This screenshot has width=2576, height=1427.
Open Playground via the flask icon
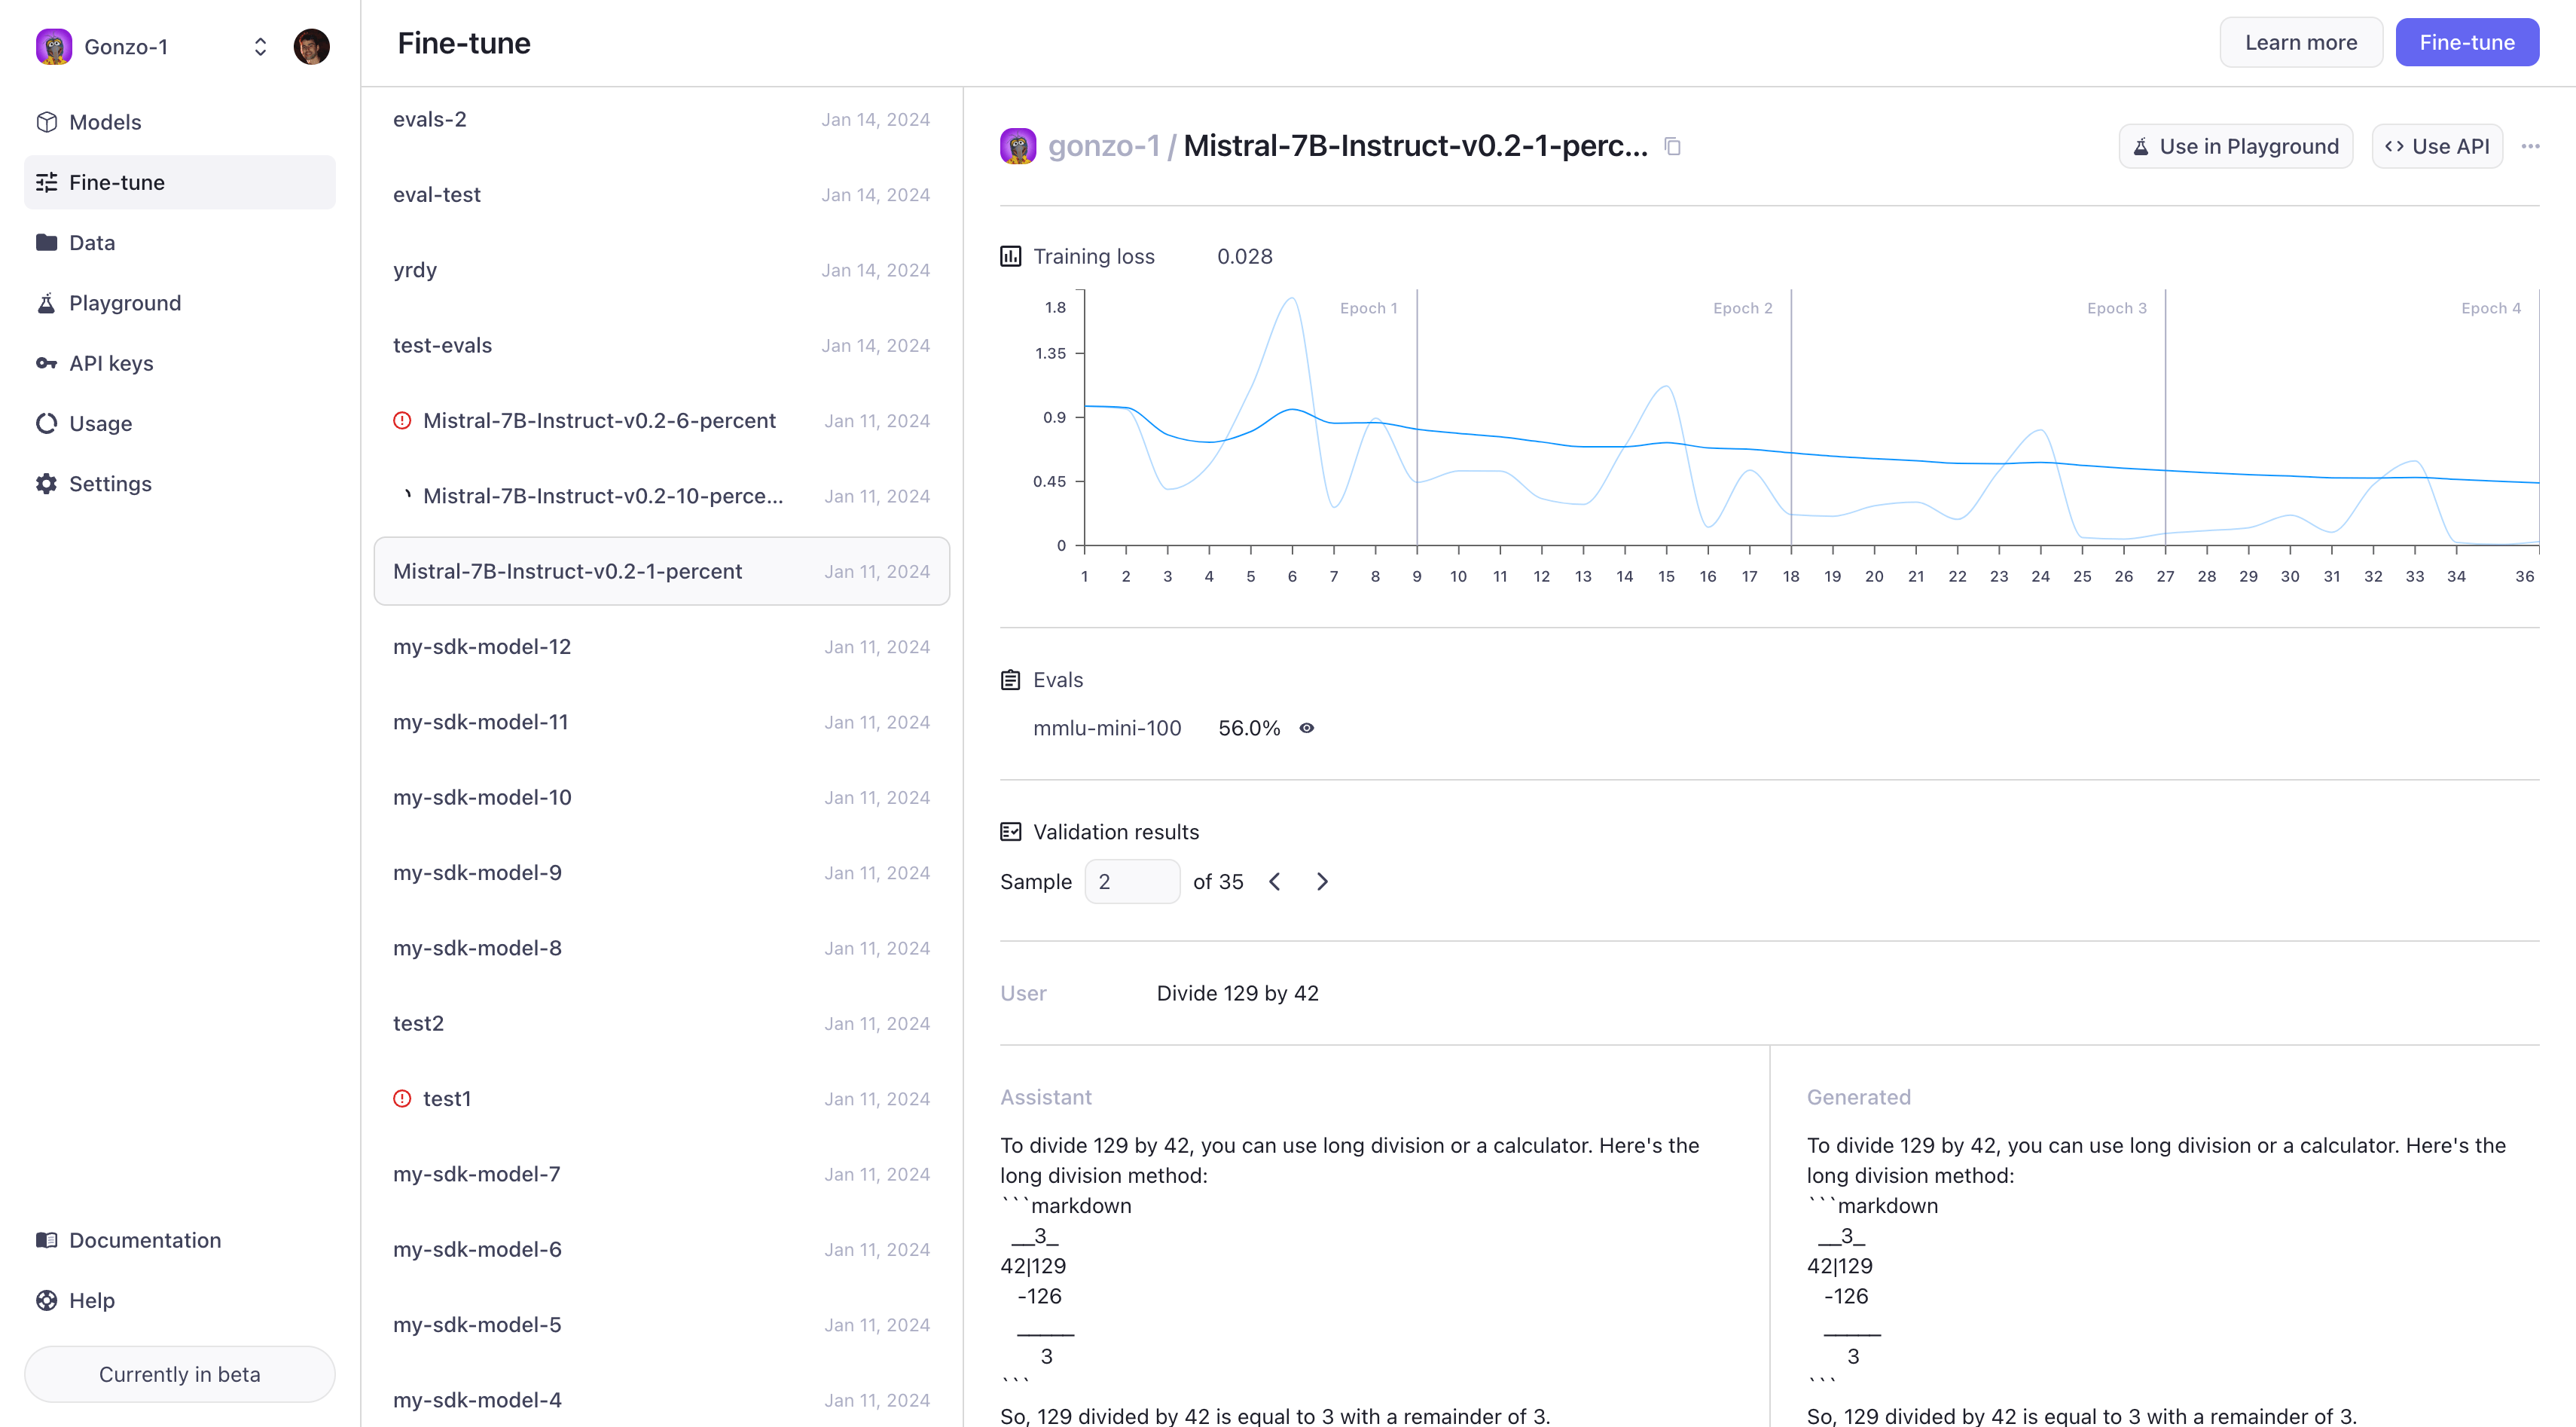click(x=47, y=302)
